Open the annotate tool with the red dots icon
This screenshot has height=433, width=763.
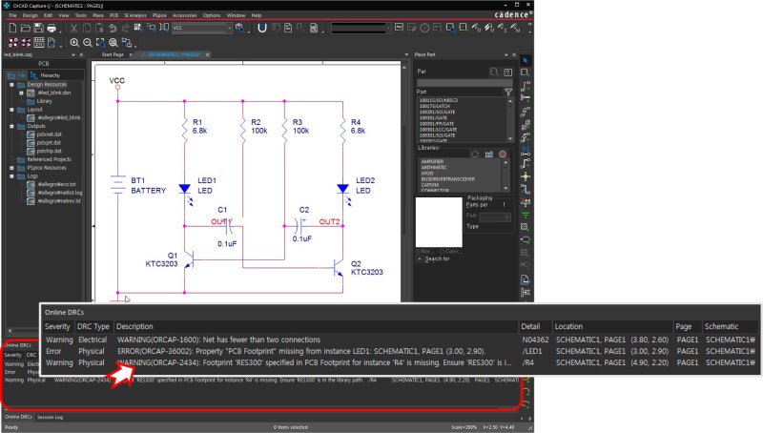tap(13, 43)
